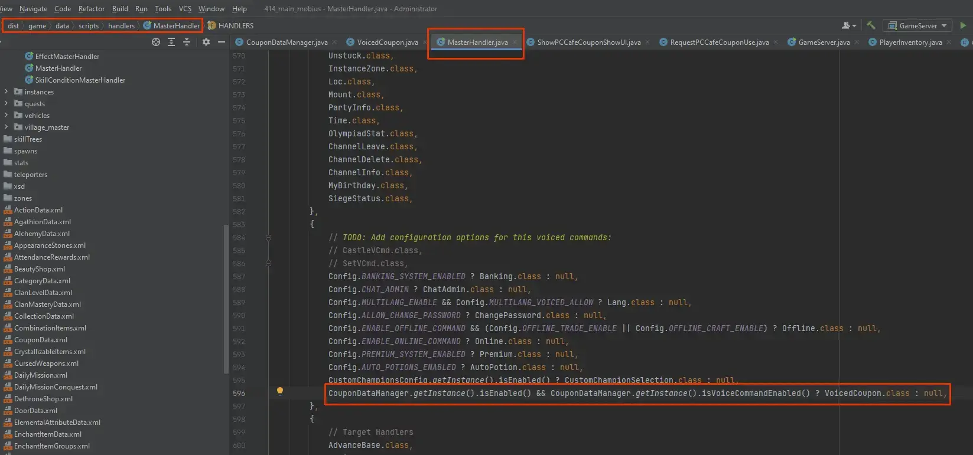
Task: Open the Tools menu
Action: [x=163, y=9]
